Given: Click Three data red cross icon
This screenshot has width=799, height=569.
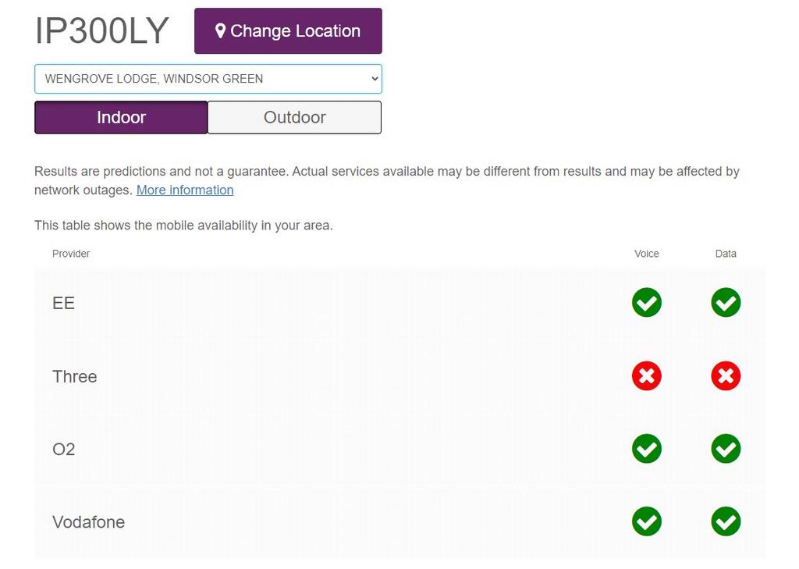Looking at the screenshot, I should tap(726, 375).
